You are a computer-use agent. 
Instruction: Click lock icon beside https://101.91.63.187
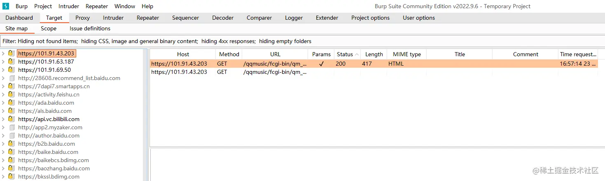pyautogui.click(x=11, y=62)
